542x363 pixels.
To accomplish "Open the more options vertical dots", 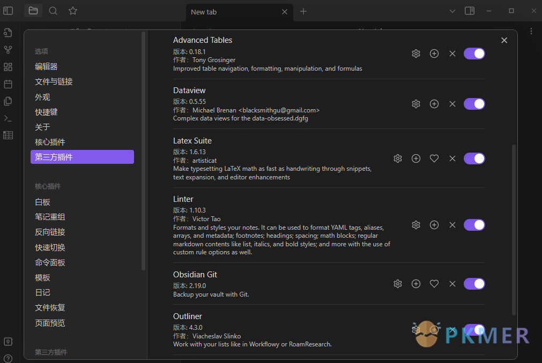I will point(531,31).
